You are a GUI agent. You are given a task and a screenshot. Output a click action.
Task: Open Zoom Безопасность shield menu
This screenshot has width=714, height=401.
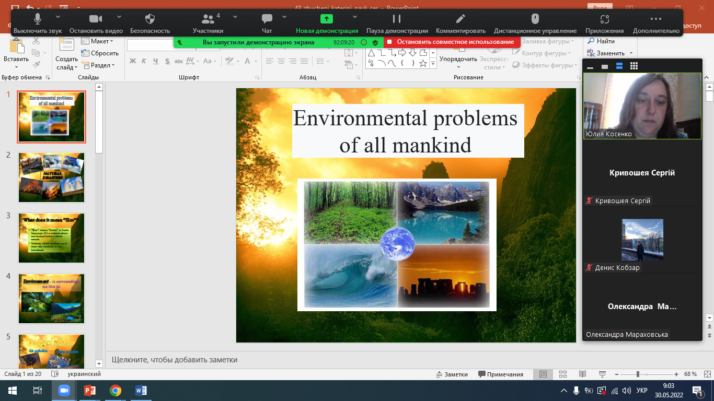(x=150, y=24)
